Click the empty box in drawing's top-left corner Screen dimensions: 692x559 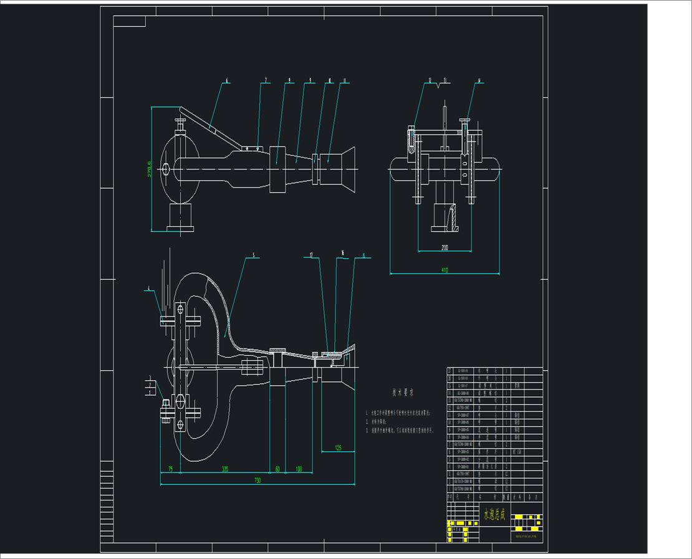pyautogui.click(x=130, y=22)
